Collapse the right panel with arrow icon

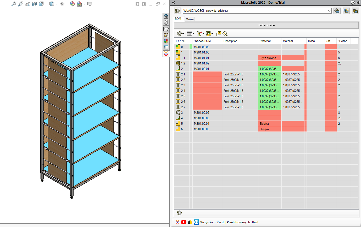point(144,4)
